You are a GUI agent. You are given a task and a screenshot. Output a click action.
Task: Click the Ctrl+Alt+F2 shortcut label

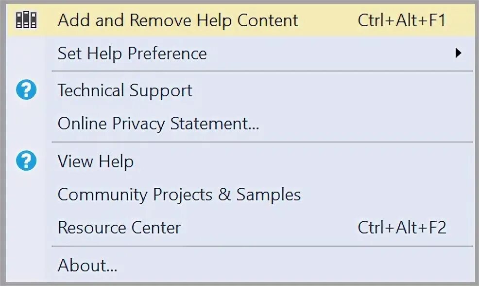click(x=401, y=228)
